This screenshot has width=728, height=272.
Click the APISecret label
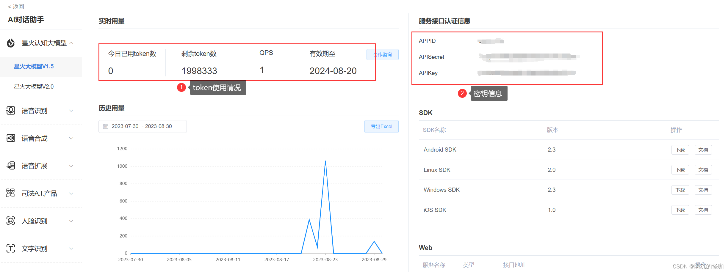click(x=431, y=57)
